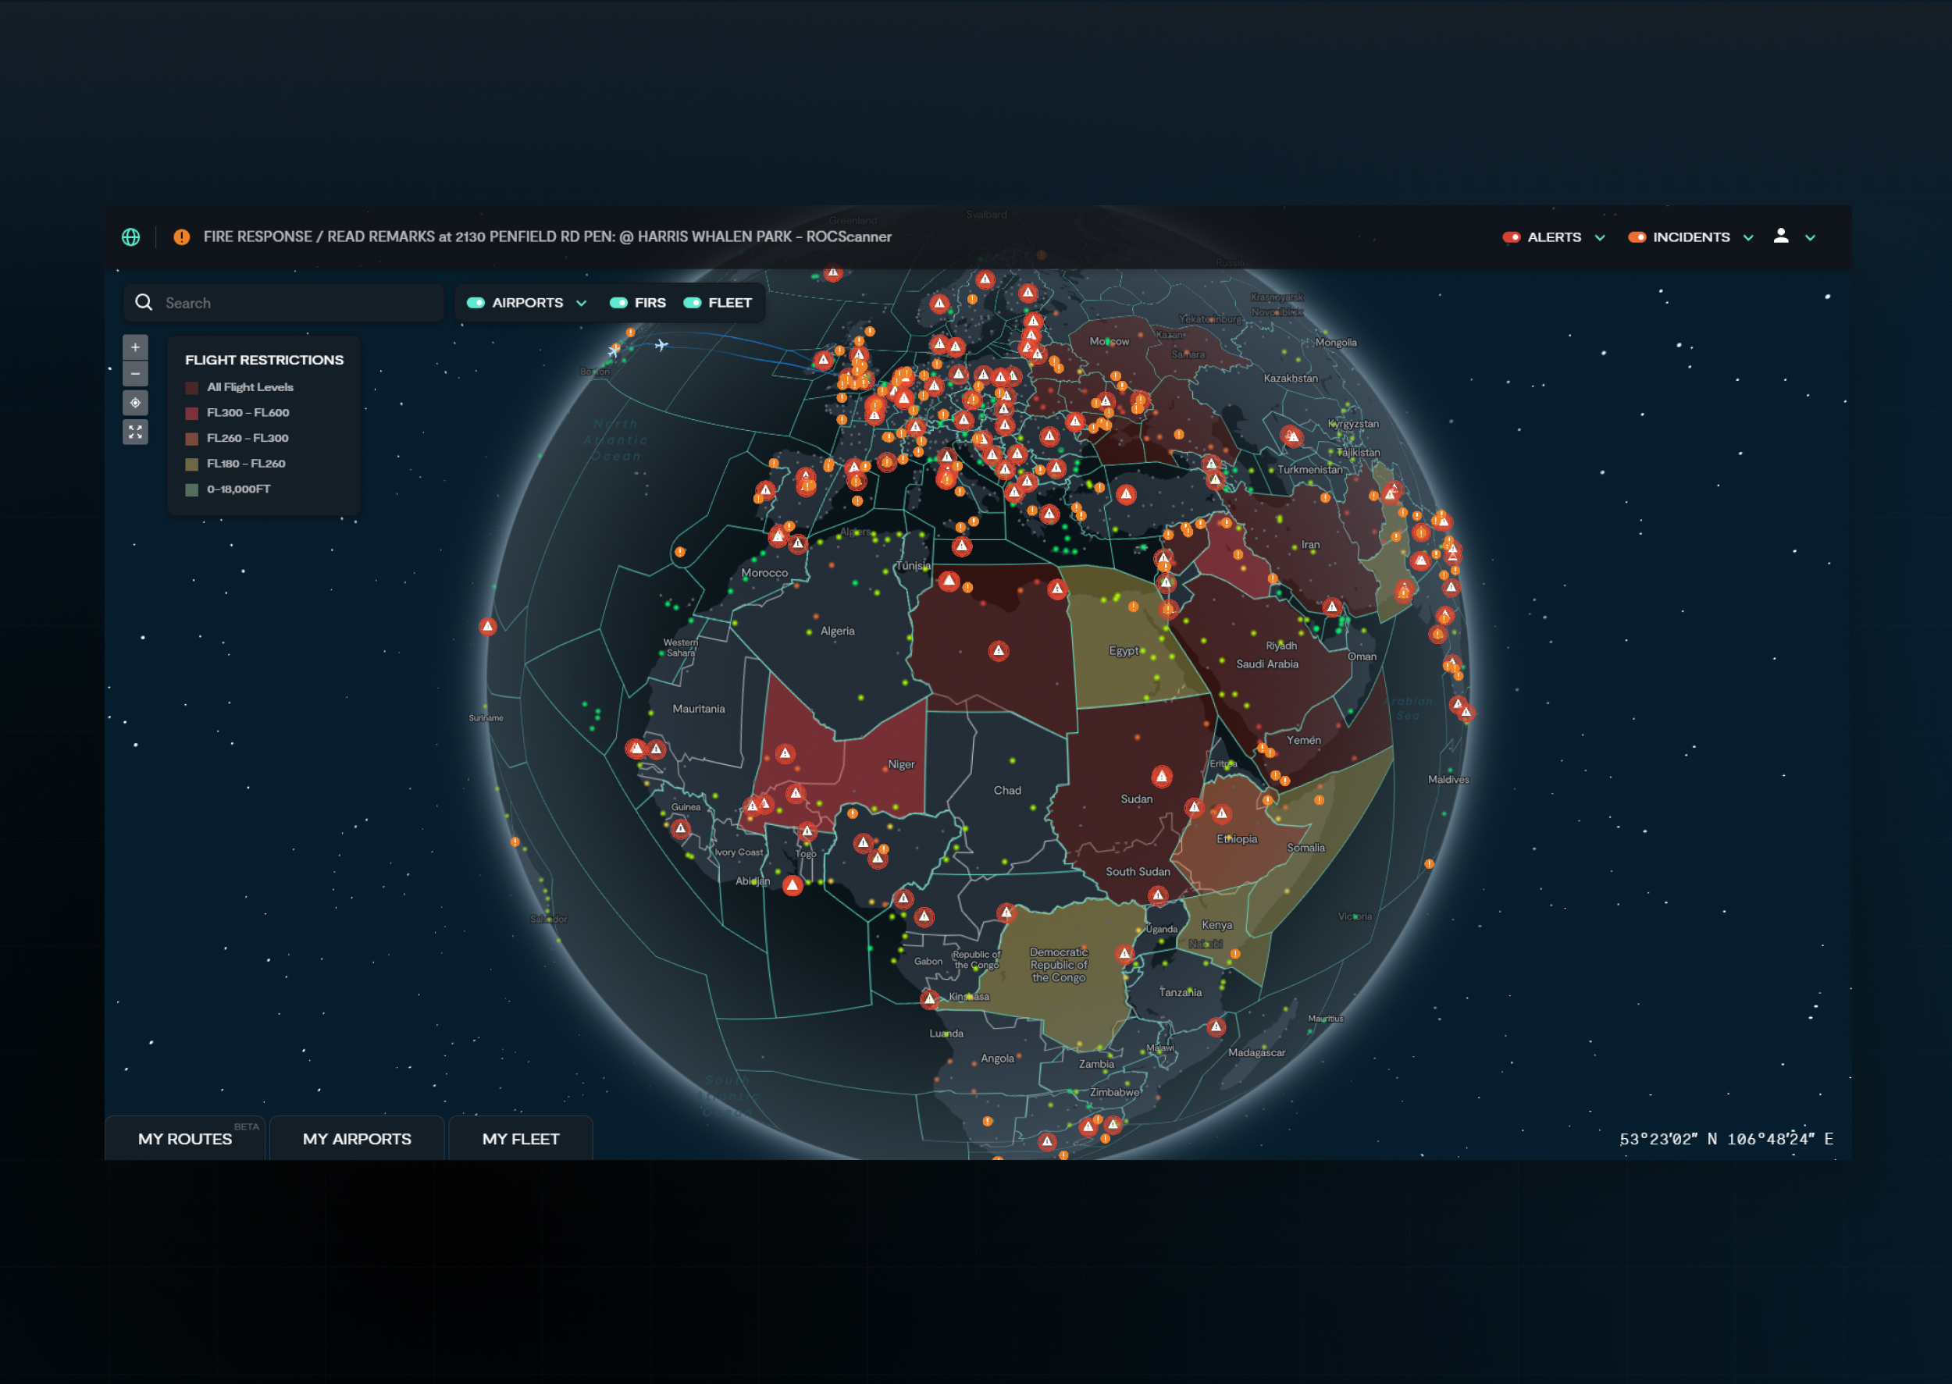
Task: Click the zoom in plus button
Action: pyautogui.click(x=134, y=347)
